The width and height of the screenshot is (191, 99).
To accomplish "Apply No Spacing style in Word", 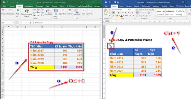I will pos(170,12).
